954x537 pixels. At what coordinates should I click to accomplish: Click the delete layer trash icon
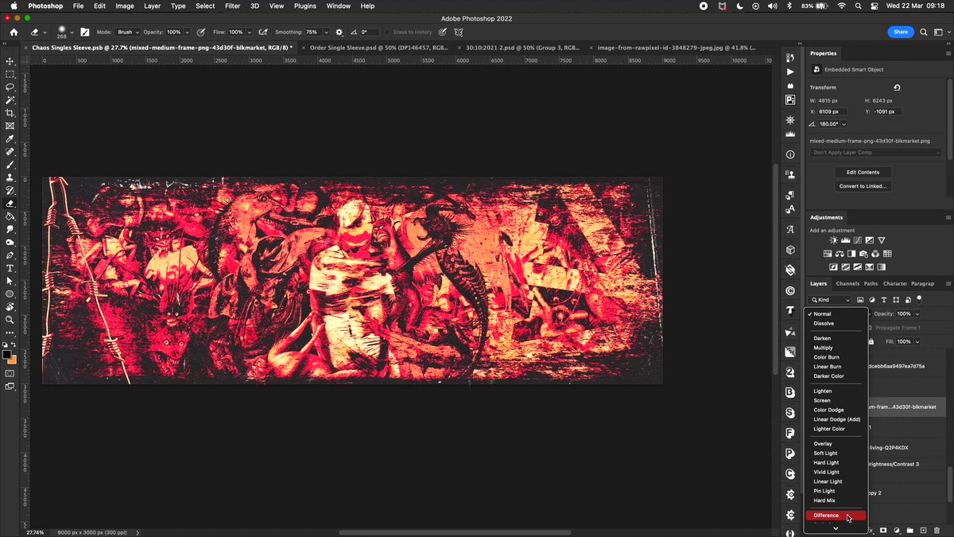coord(937,530)
